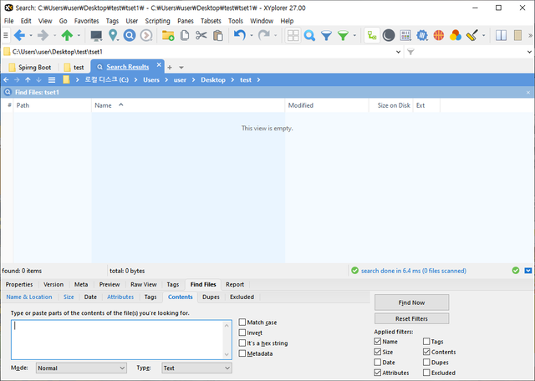Click the blue Back arrow in toolbar

click(19, 35)
